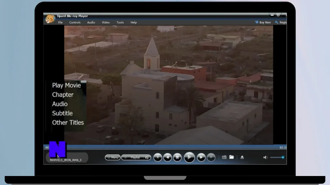330x185 pixels.
Task: Click the 02:10 total time display
Action: pos(283,148)
